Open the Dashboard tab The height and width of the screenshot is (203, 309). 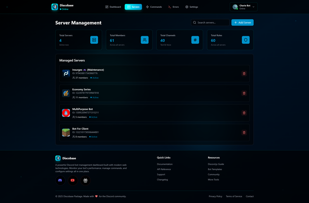[x=113, y=7]
